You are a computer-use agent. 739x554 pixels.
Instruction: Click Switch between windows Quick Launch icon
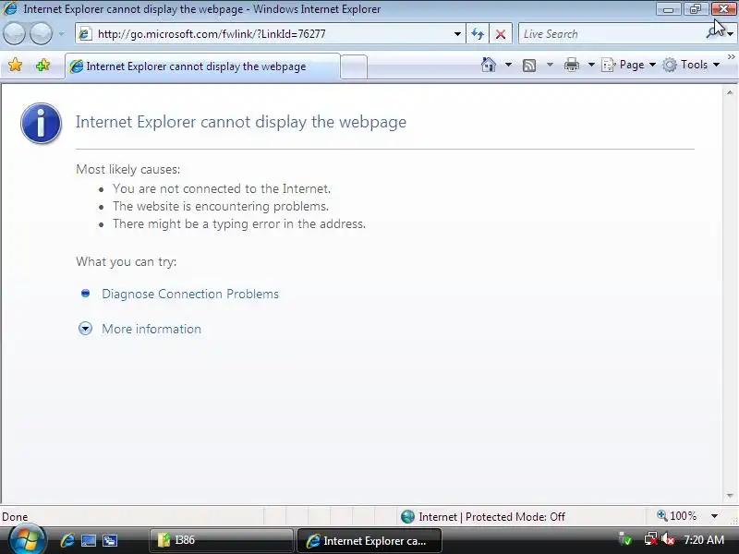pos(110,540)
